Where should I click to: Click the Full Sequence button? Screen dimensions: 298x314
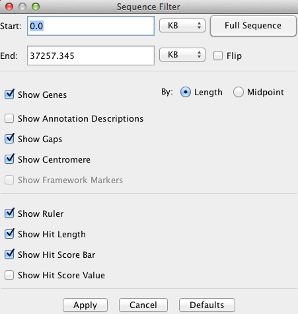click(x=253, y=26)
